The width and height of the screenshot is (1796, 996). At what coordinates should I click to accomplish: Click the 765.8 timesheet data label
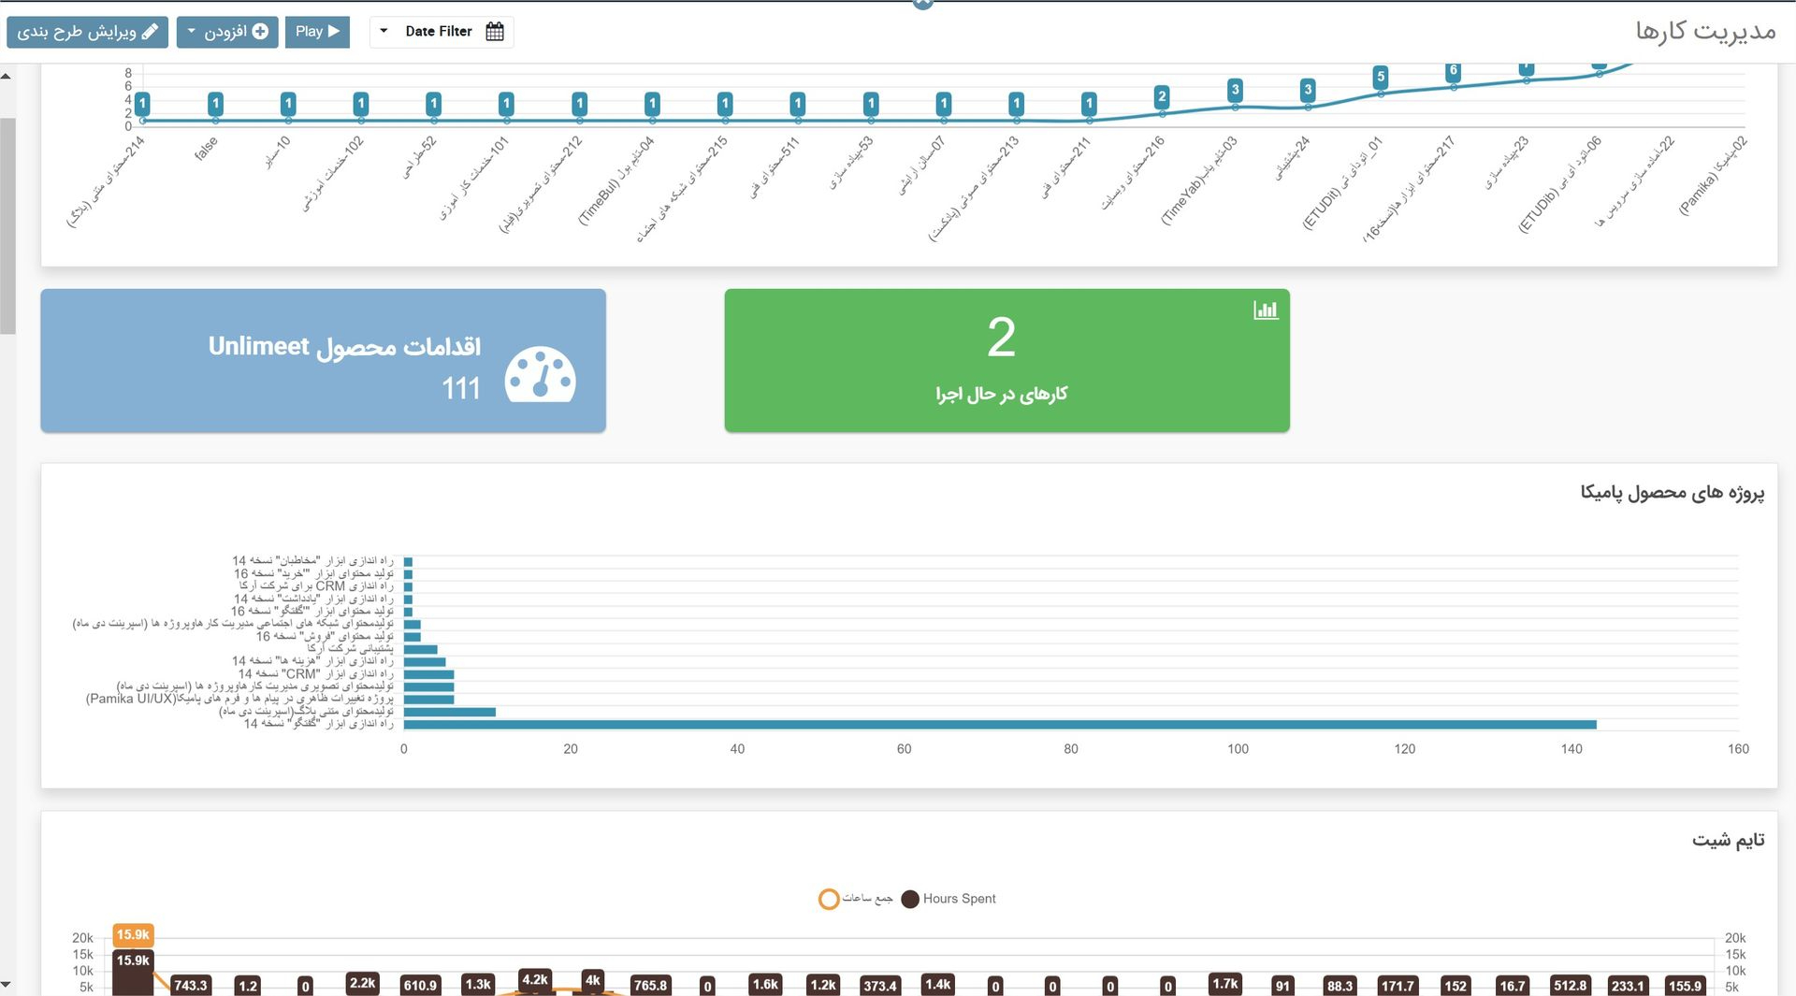tap(650, 986)
